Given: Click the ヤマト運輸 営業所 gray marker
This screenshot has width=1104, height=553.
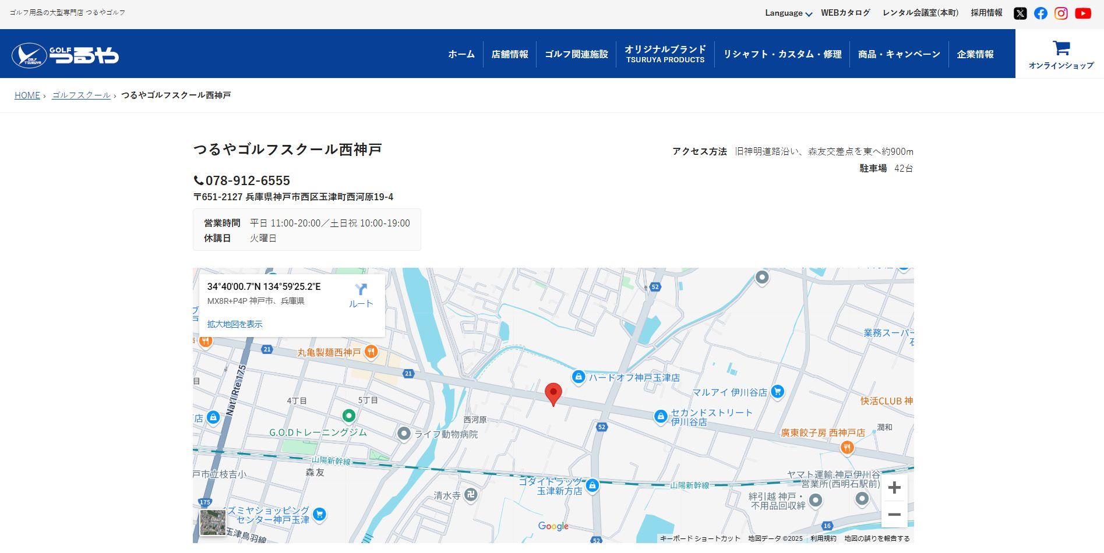Looking at the screenshot, I should click(862, 499).
